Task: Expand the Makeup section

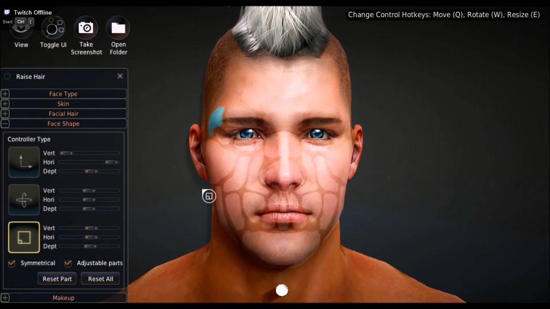Action: point(64,298)
